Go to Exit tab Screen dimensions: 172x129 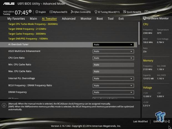121,19
